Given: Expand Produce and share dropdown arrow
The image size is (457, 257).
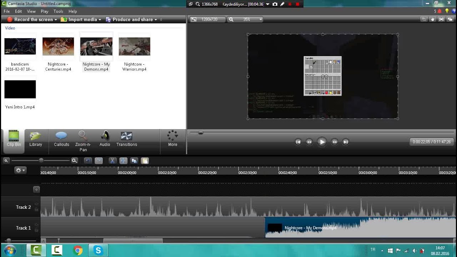Looking at the screenshot, I should (156, 20).
